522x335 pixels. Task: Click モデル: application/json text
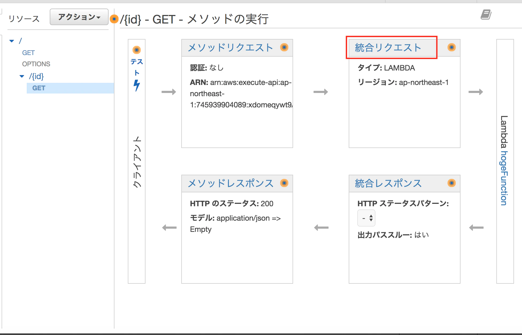[235, 224]
